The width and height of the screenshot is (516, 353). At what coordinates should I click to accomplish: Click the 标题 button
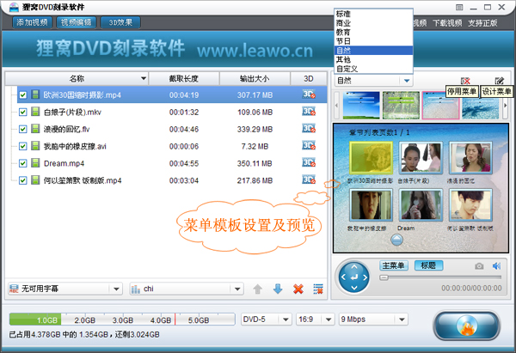[428, 265]
